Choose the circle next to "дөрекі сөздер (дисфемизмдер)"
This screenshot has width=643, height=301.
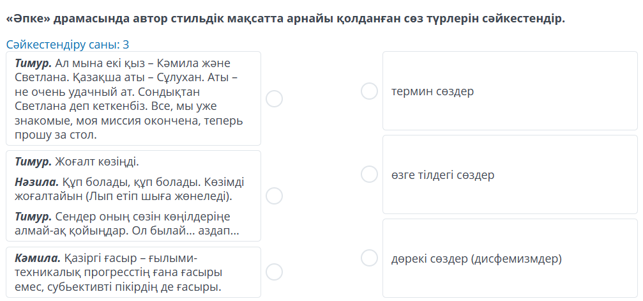369,258
